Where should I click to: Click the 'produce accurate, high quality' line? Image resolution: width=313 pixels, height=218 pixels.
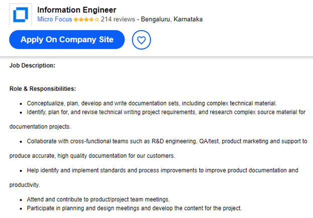pos(92,156)
